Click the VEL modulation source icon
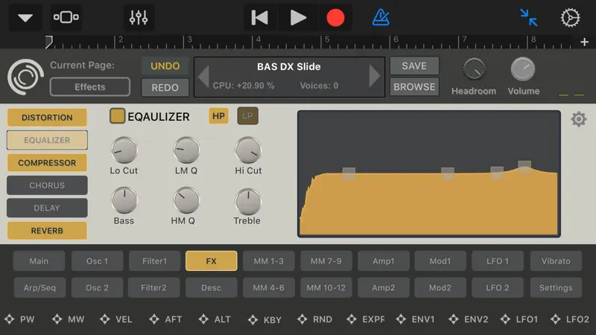596x335 pixels. coord(104,319)
